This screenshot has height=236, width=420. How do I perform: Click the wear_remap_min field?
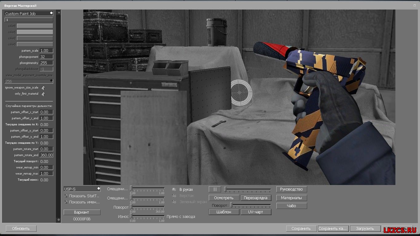(x=46, y=167)
